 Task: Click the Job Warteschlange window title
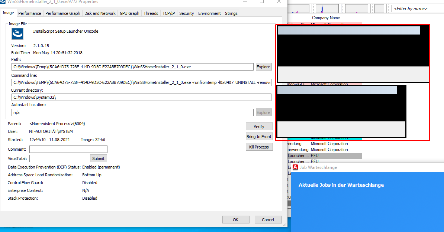pyautogui.click(x=319, y=167)
